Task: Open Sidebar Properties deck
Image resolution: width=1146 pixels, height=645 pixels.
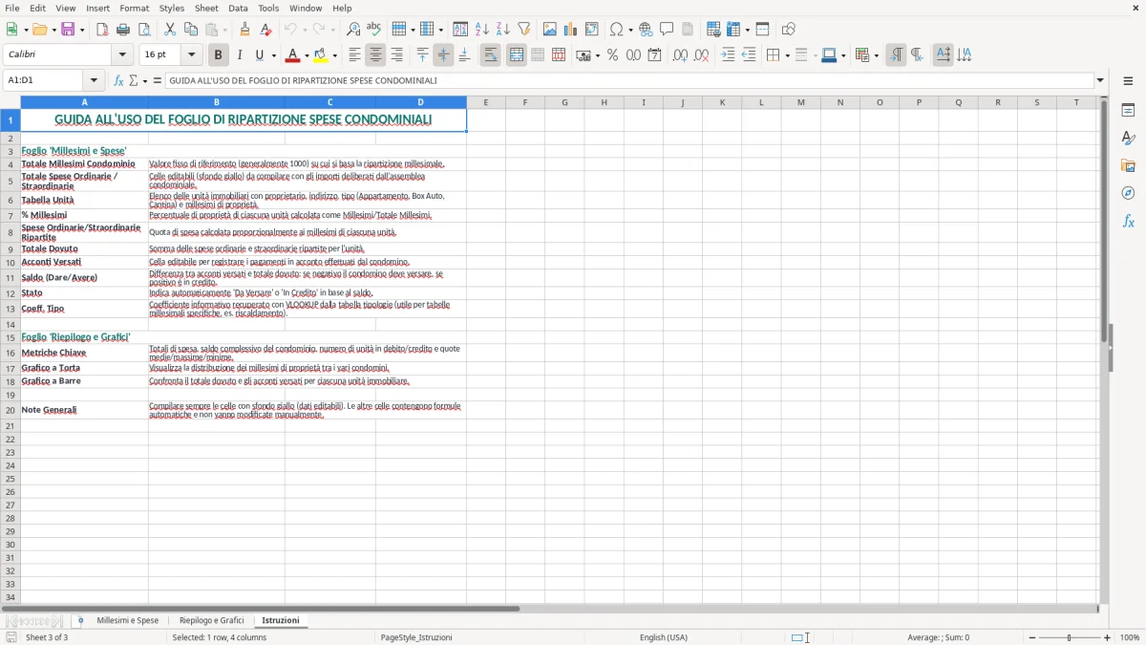Action: pyautogui.click(x=1128, y=110)
